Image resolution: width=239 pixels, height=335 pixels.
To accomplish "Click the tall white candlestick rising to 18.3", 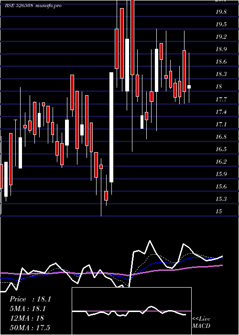I will (111, 127).
